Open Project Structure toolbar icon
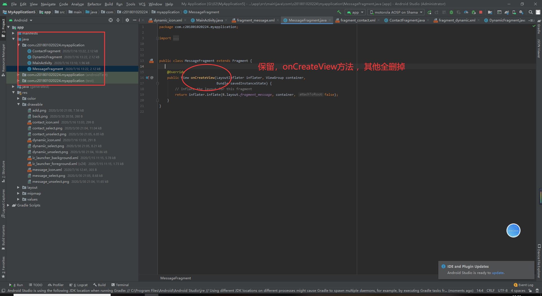 point(490,12)
